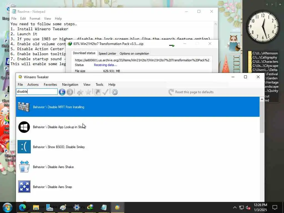Click the search box containing 'disable'

(x=37, y=92)
